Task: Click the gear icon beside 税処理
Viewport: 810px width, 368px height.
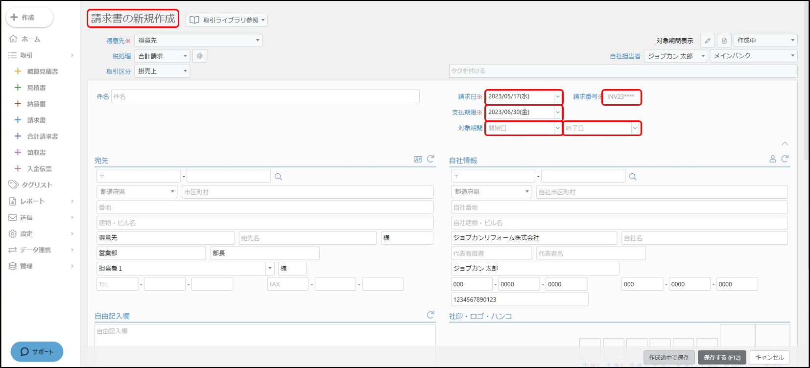Action: tap(200, 56)
